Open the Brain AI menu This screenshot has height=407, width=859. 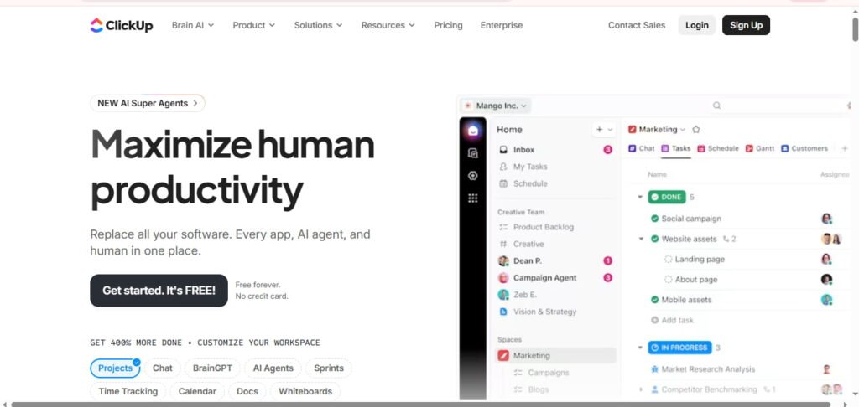tap(193, 25)
